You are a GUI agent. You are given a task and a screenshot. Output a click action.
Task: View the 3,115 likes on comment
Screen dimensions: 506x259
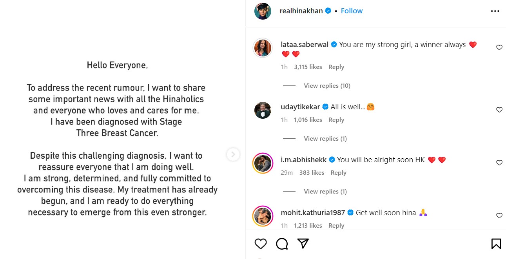click(308, 67)
